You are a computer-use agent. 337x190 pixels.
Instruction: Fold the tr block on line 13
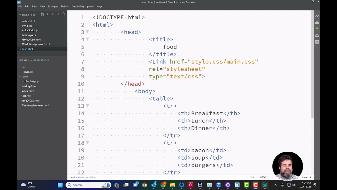click(x=88, y=106)
